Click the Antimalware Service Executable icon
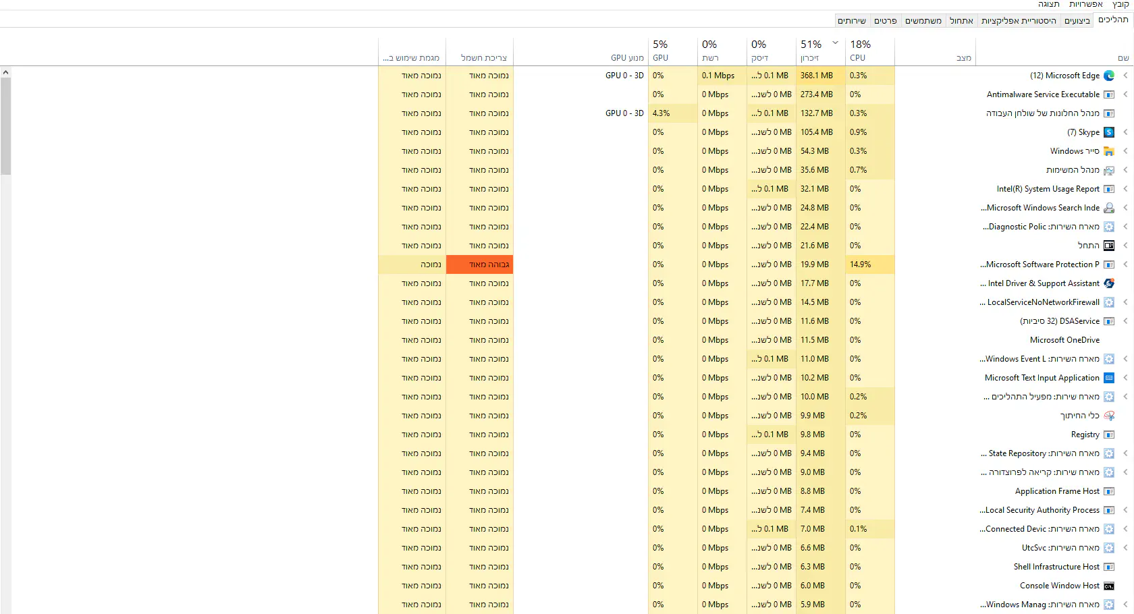Image resolution: width=1134 pixels, height=614 pixels. coord(1108,94)
